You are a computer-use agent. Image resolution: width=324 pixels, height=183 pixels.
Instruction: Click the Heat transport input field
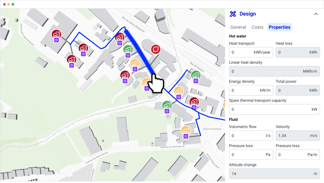tap(251, 52)
